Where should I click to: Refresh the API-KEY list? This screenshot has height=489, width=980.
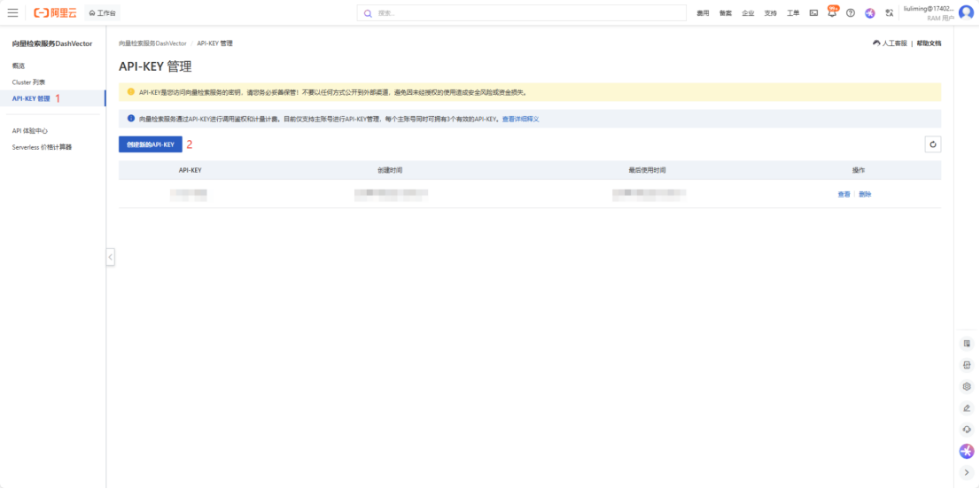coord(932,144)
